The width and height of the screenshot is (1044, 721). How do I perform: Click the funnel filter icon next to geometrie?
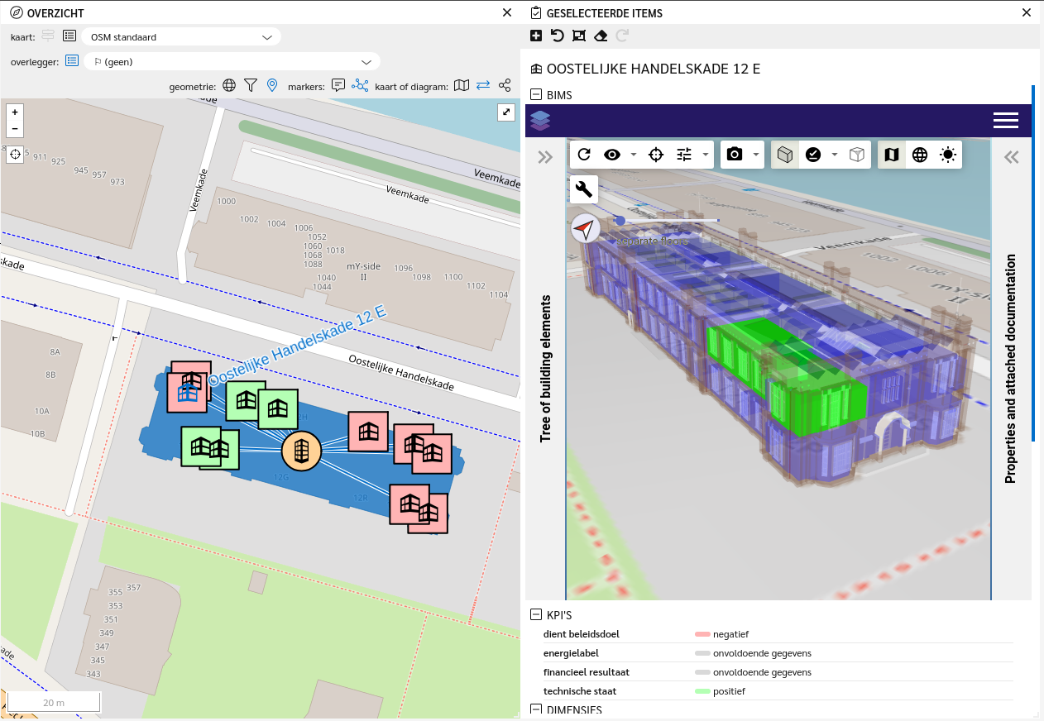251,85
